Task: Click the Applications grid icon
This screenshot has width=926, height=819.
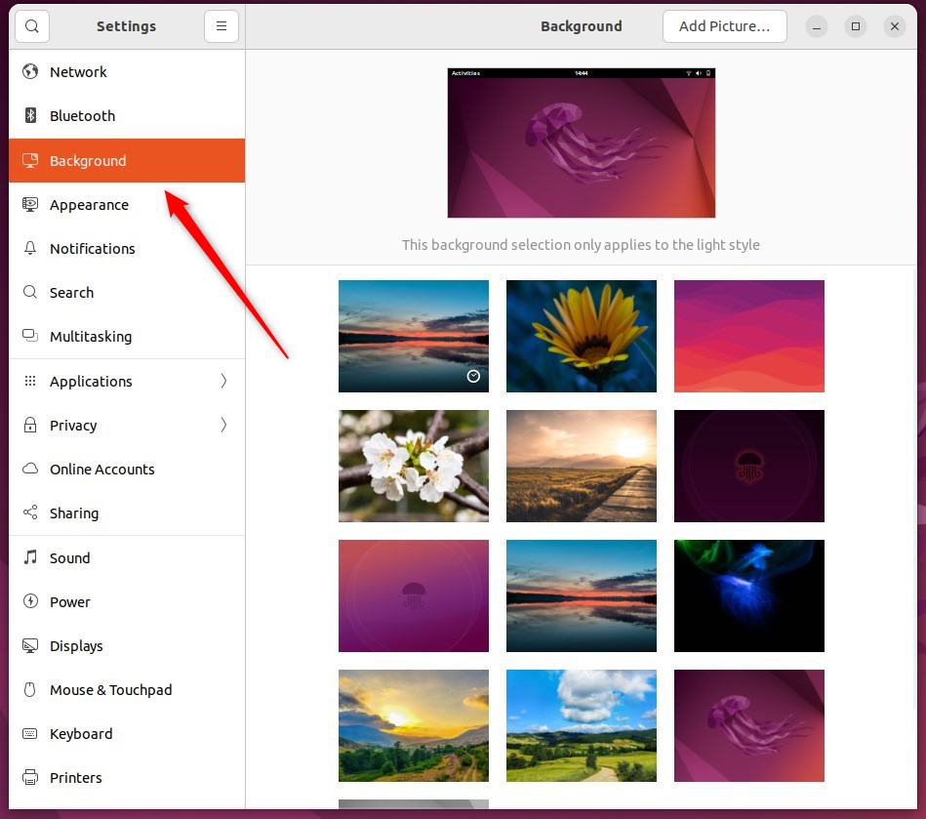Action: (x=30, y=381)
